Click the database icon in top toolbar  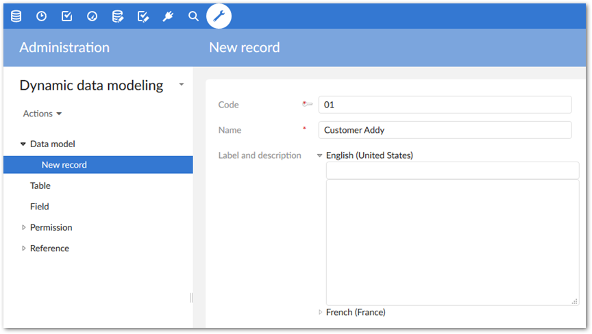click(x=16, y=16)
